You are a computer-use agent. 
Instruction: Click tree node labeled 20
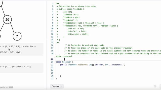pyautogui.click(x=7, y=19)
